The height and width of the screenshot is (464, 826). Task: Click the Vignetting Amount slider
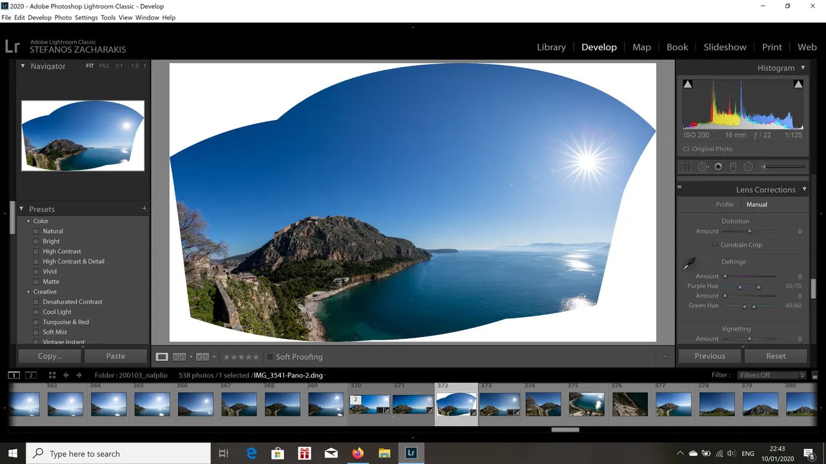(749, 339)
